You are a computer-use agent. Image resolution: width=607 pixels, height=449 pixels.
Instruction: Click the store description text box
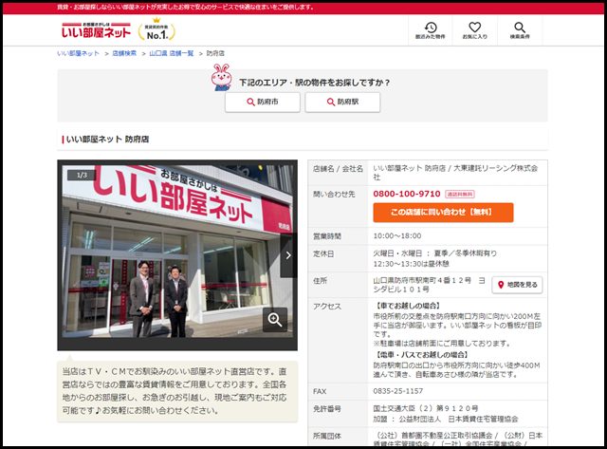click(x=177, y=391)
